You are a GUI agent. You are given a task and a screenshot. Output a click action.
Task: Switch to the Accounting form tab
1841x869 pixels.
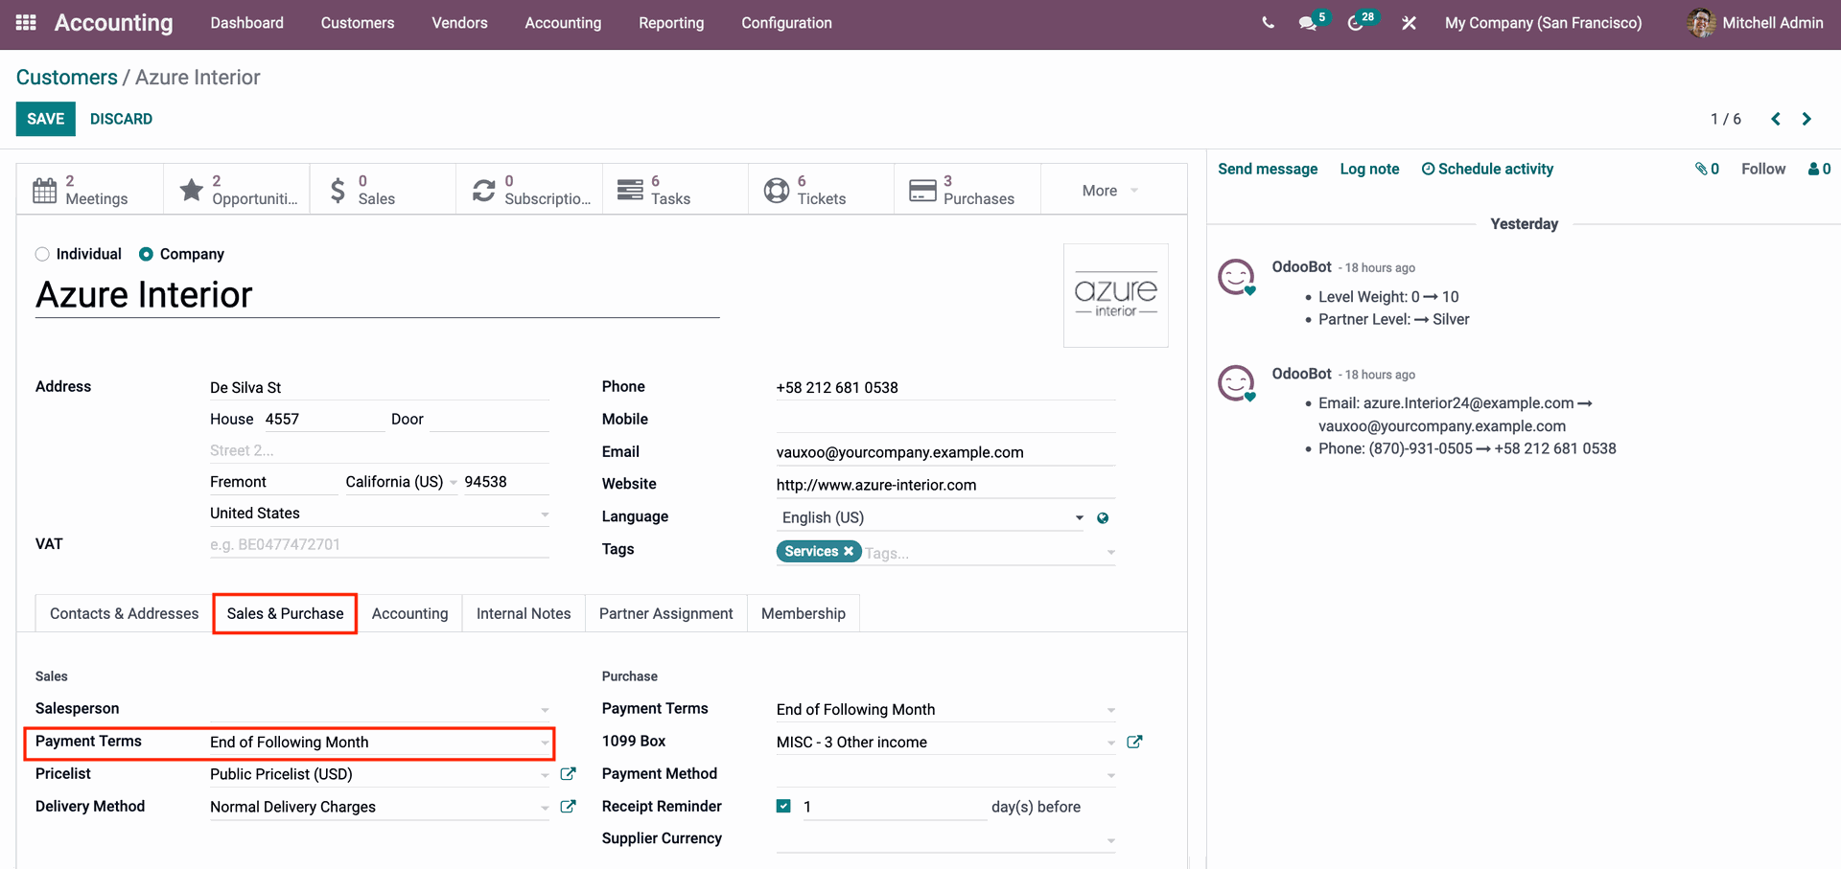point(409,613)
